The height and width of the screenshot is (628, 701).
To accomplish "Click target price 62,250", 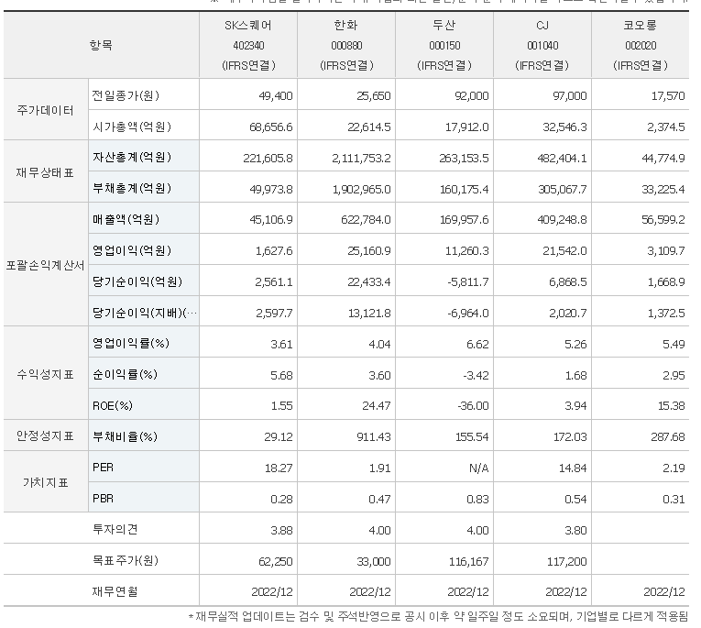I will coord(276,561).
